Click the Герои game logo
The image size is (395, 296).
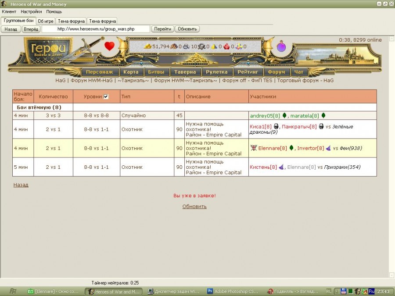pyautogui.click(x=48, y=50)
